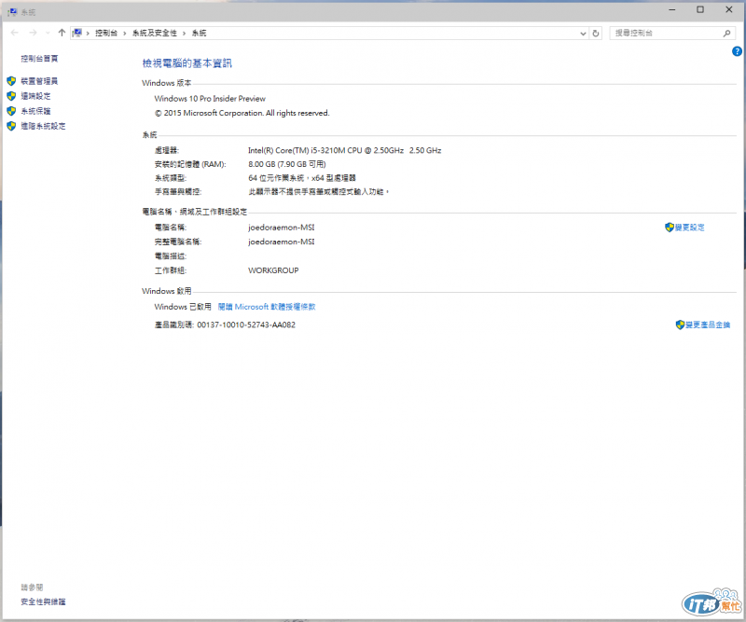Click shield icon beside 系統保護

11,111
